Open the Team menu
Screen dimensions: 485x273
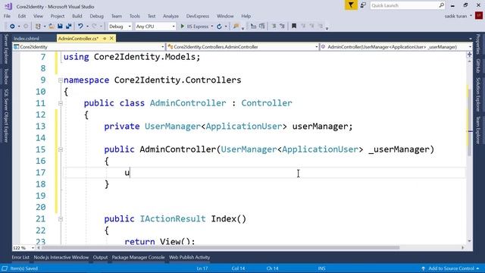[117, 16]
